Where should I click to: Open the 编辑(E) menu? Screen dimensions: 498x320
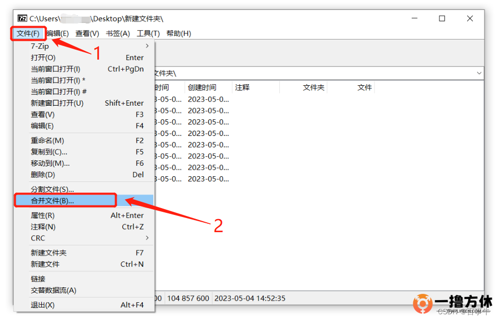coord(58,33)
